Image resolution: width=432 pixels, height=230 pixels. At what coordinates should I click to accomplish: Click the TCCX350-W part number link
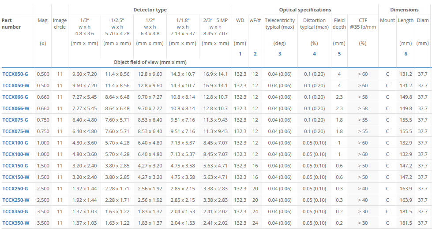tap(15, 223)
